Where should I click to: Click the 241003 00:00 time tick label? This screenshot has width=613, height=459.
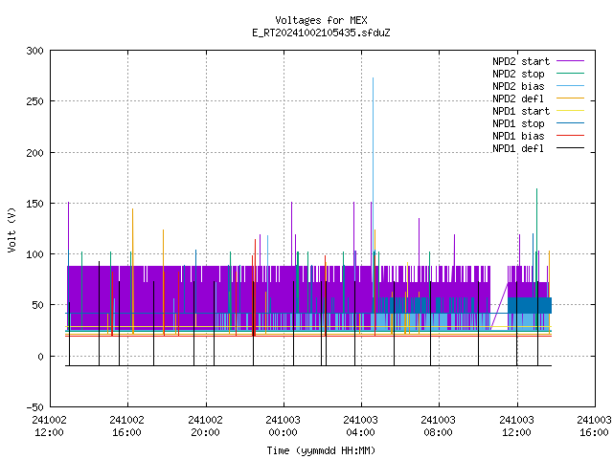tap(283, 426)
